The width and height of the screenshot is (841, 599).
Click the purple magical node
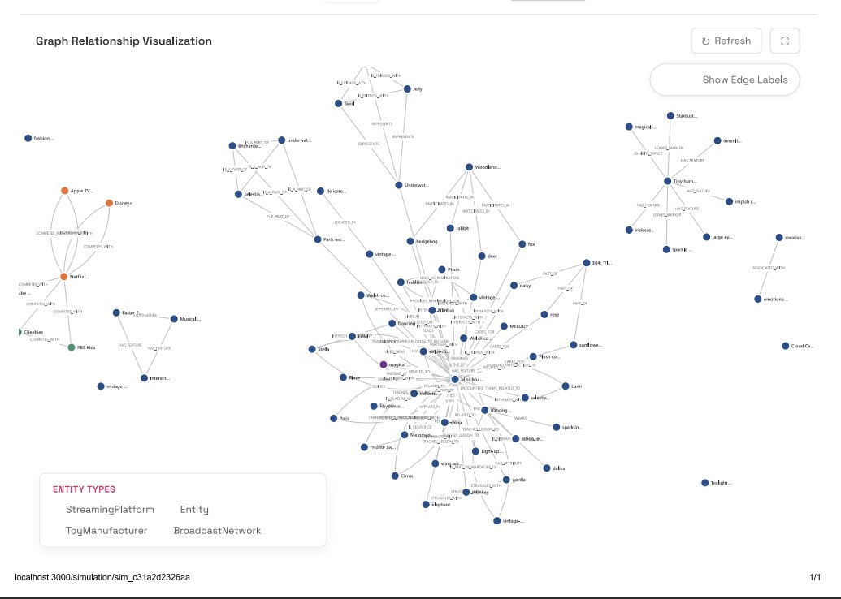click(384, 364)
